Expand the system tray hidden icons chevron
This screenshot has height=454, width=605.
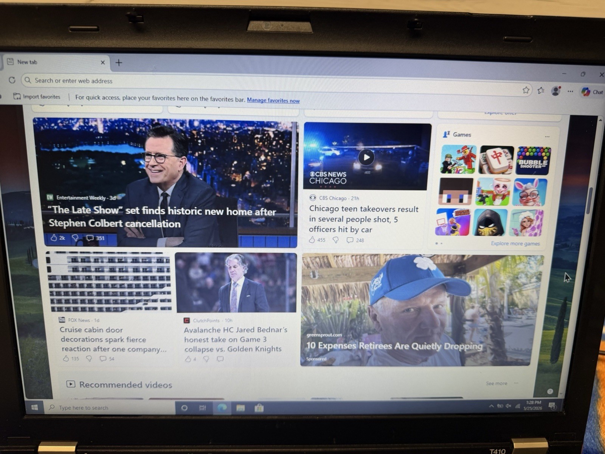(x=491, y=406)
